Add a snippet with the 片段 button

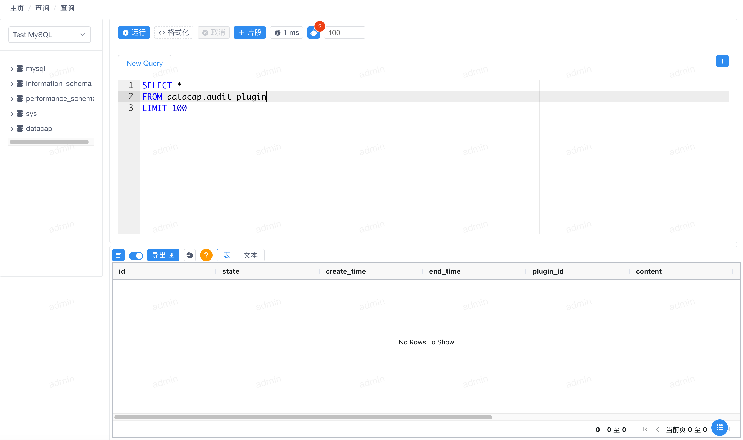tap(250, 33)
